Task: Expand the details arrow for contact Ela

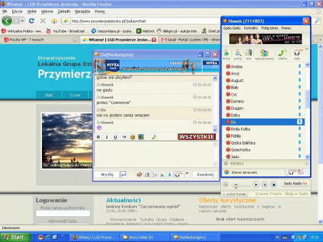Action: (x=300, y=122)
